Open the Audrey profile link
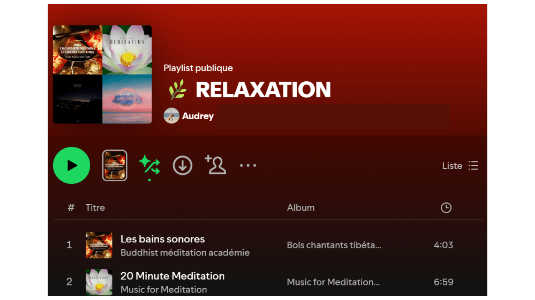The image size is (535, 300). coord(198,116)
